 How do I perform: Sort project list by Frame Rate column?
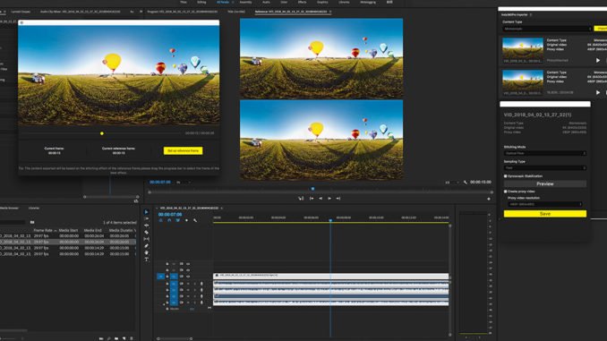43,230
